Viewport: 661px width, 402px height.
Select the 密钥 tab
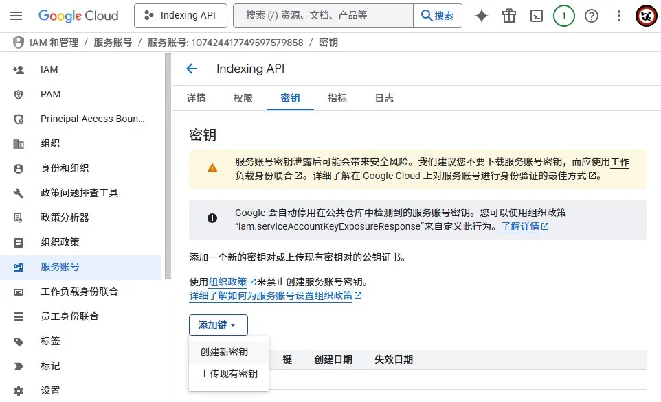pos(290,98)
